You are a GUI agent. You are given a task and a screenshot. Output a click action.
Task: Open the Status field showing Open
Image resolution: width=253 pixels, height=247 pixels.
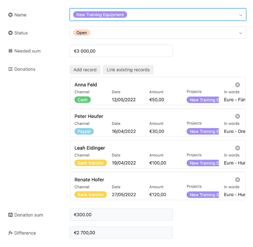coord(158,33)
